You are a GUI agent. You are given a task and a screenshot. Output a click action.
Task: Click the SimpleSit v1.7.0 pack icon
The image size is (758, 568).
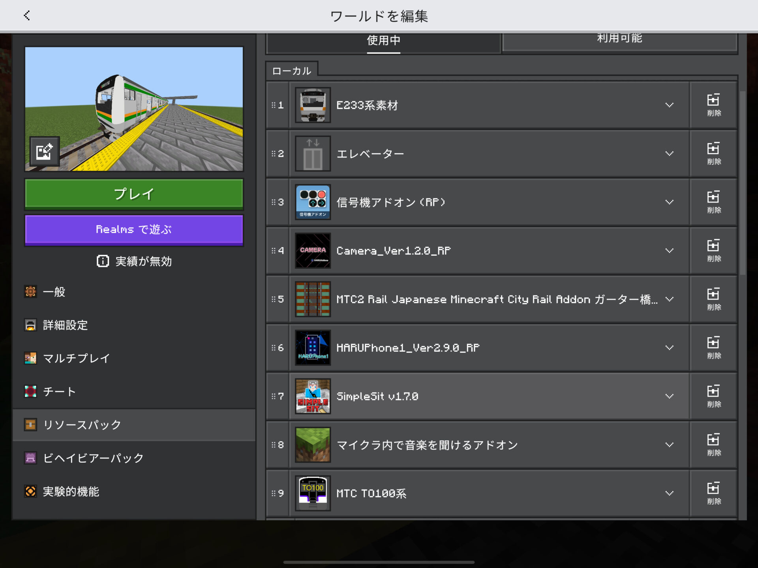313,396
